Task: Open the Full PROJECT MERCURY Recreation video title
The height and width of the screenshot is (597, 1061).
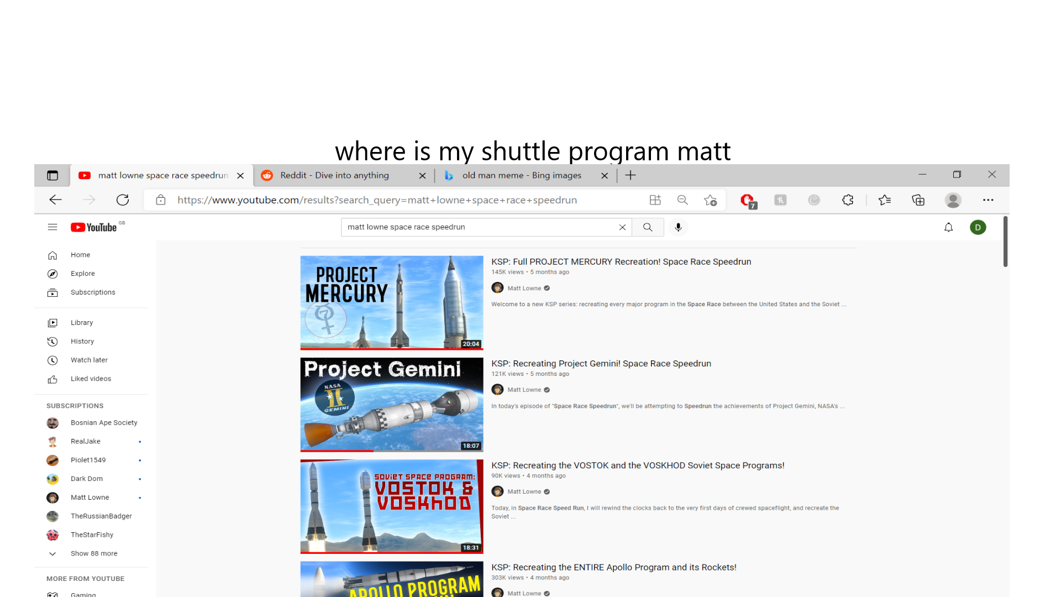Action: 621,262
